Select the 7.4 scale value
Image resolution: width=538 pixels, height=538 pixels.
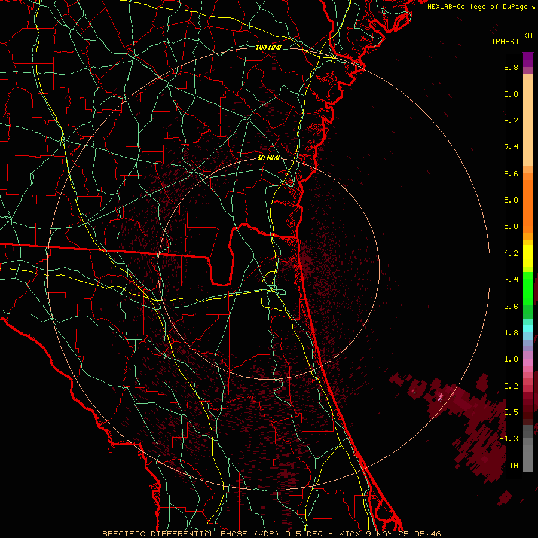click(x=511, y=147)
